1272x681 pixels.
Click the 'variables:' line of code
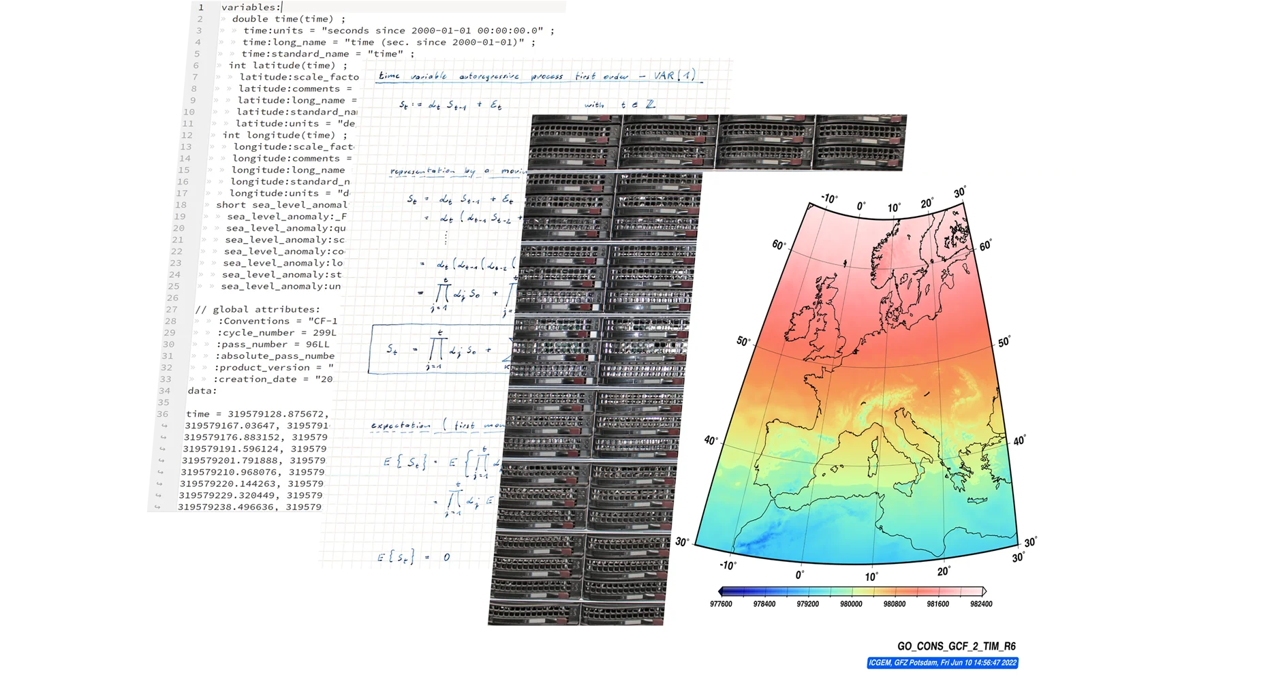pos(251,7)
